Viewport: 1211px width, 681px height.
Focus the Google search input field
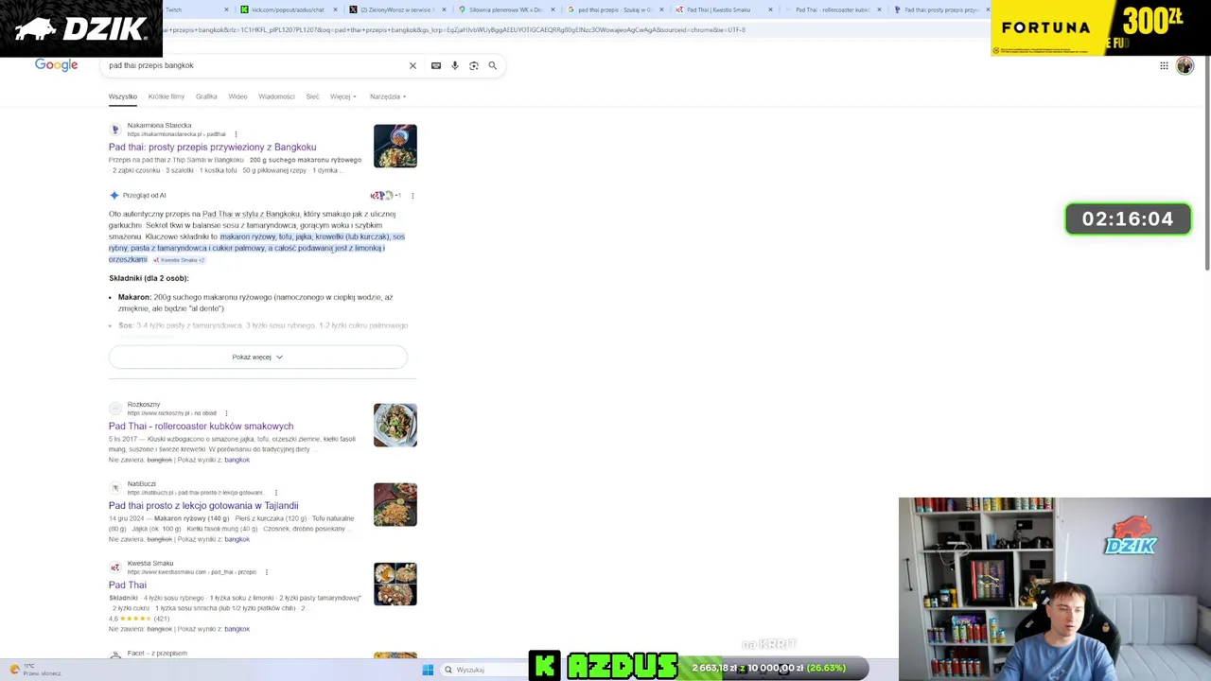[x=255, y=65]
